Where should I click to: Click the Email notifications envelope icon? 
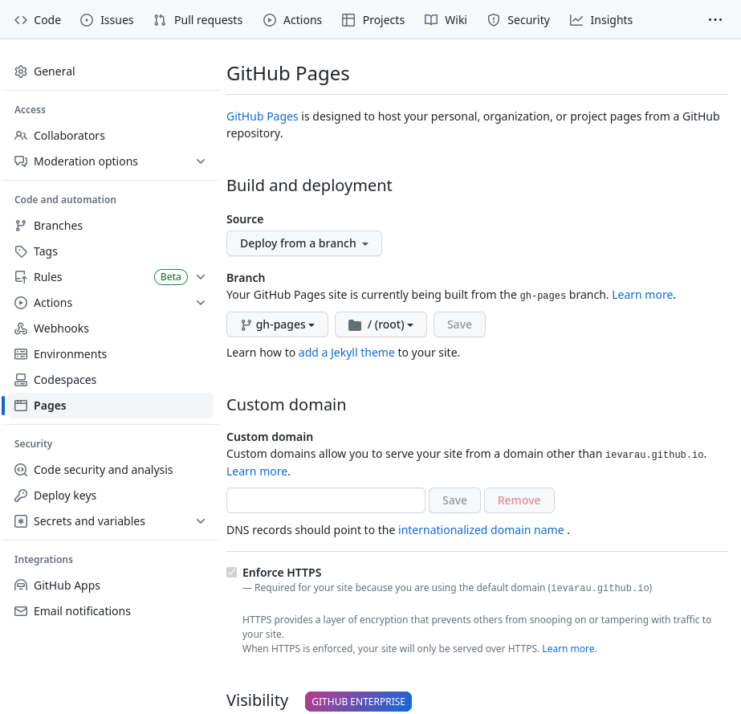21,611
